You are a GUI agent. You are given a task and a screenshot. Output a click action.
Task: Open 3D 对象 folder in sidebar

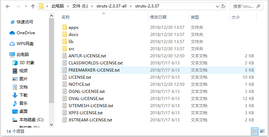(27, 63)
